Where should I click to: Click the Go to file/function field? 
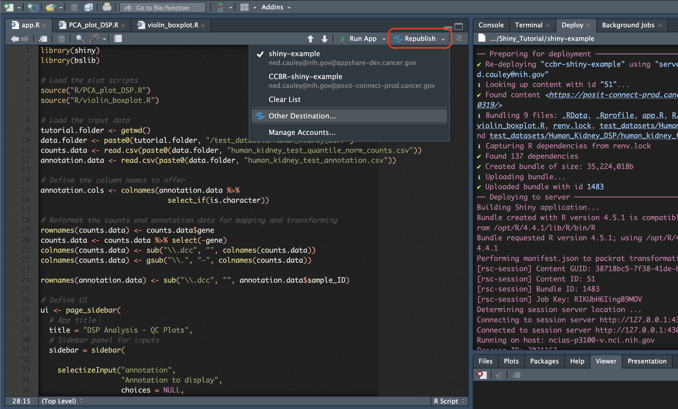[163, 8]
